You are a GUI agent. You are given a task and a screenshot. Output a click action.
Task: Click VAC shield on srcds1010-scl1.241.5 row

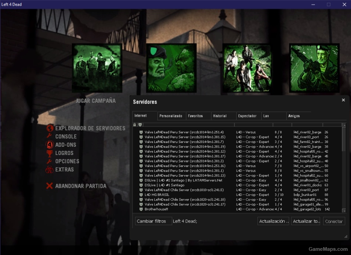[x=141, y=190]
